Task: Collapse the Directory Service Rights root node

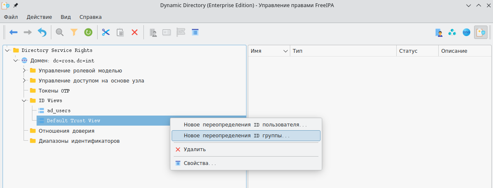Action: [7, 50]
